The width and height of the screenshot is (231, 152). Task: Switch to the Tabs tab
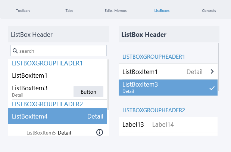(x=69, y=11)
